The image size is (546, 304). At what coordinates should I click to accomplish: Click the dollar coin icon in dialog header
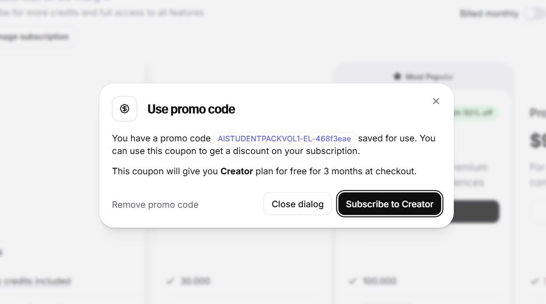coord(125,109)
